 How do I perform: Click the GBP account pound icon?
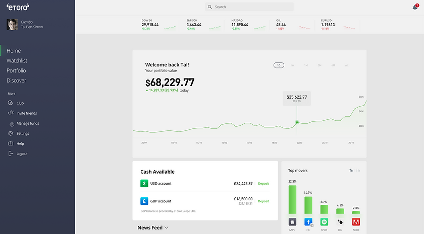click(144, 201)
